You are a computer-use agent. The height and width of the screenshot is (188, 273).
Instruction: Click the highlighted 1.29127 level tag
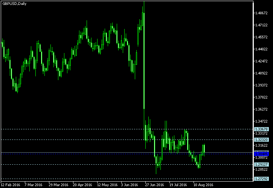click(x=261, y=165)
